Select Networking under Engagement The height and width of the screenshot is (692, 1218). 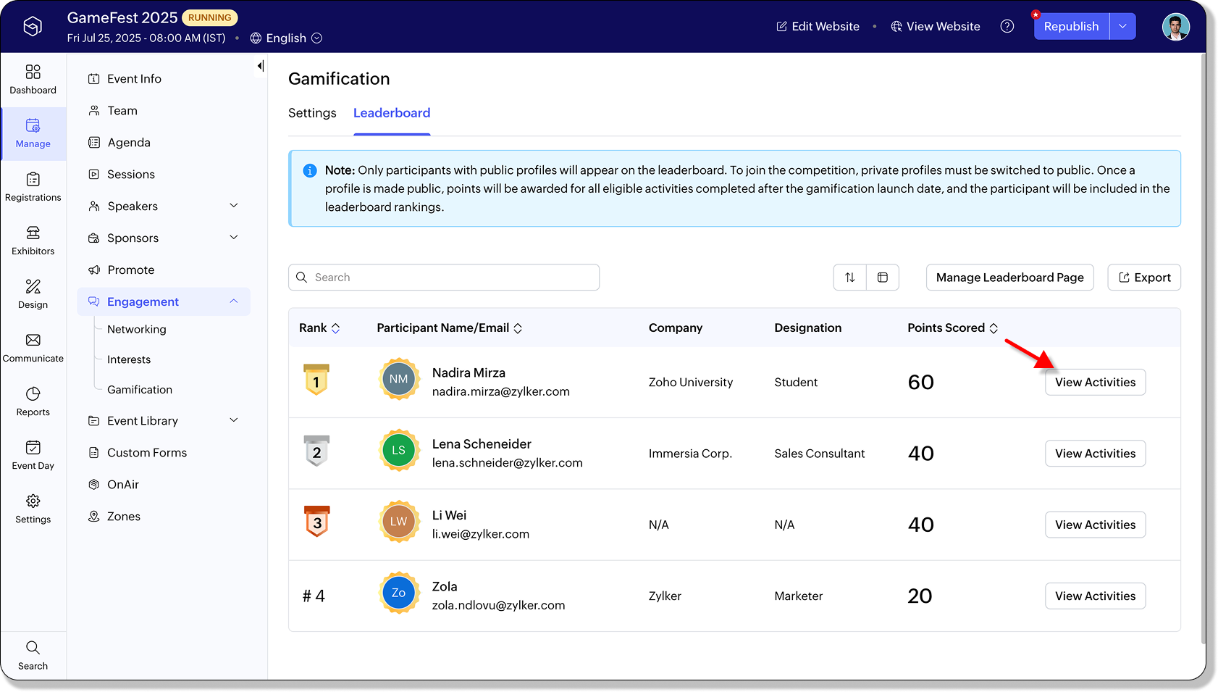coord(137,329)
